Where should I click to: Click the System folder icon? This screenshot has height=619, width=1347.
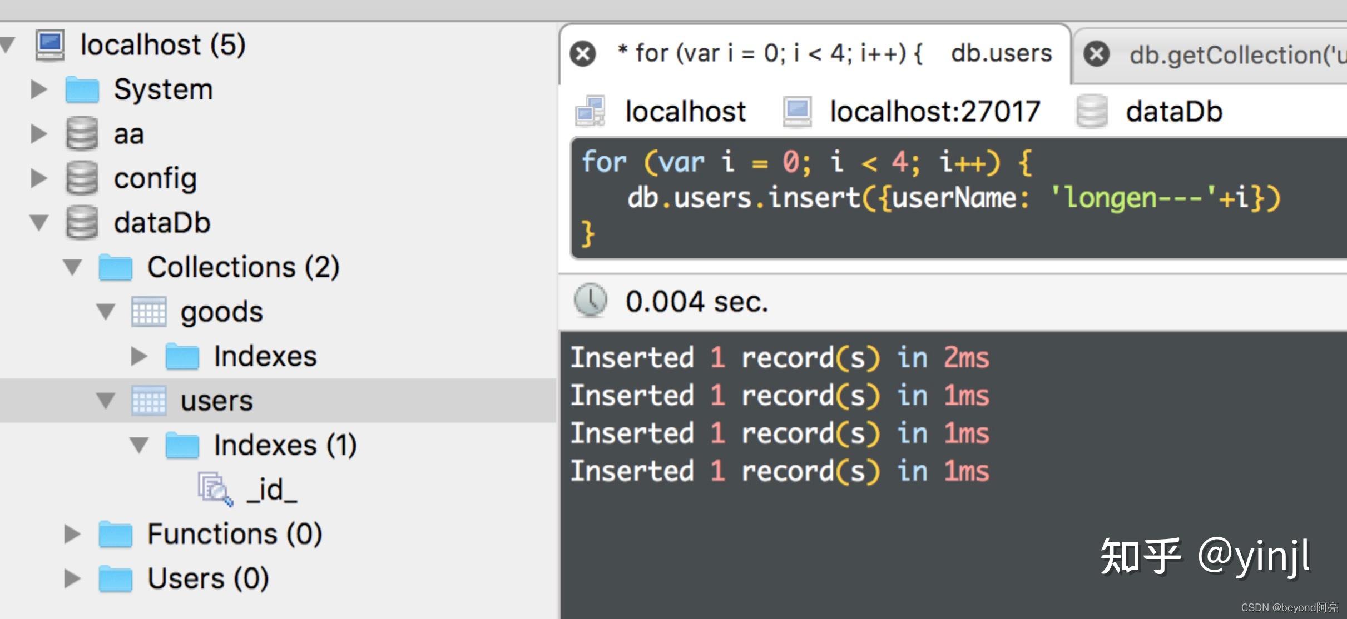click(82, 89)
